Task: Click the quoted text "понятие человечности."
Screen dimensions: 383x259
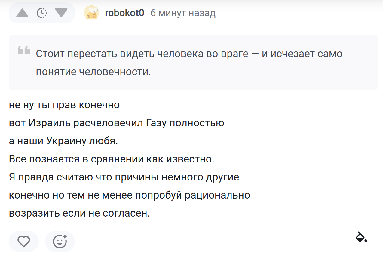Action: (93, 72)
